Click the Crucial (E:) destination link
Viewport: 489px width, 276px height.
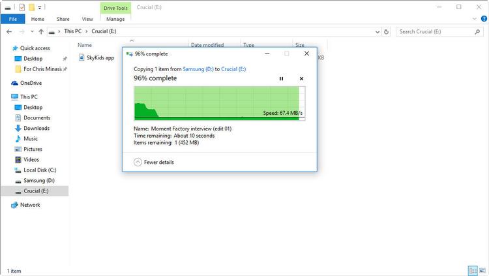pyautogui.click(x=235, y=69)
